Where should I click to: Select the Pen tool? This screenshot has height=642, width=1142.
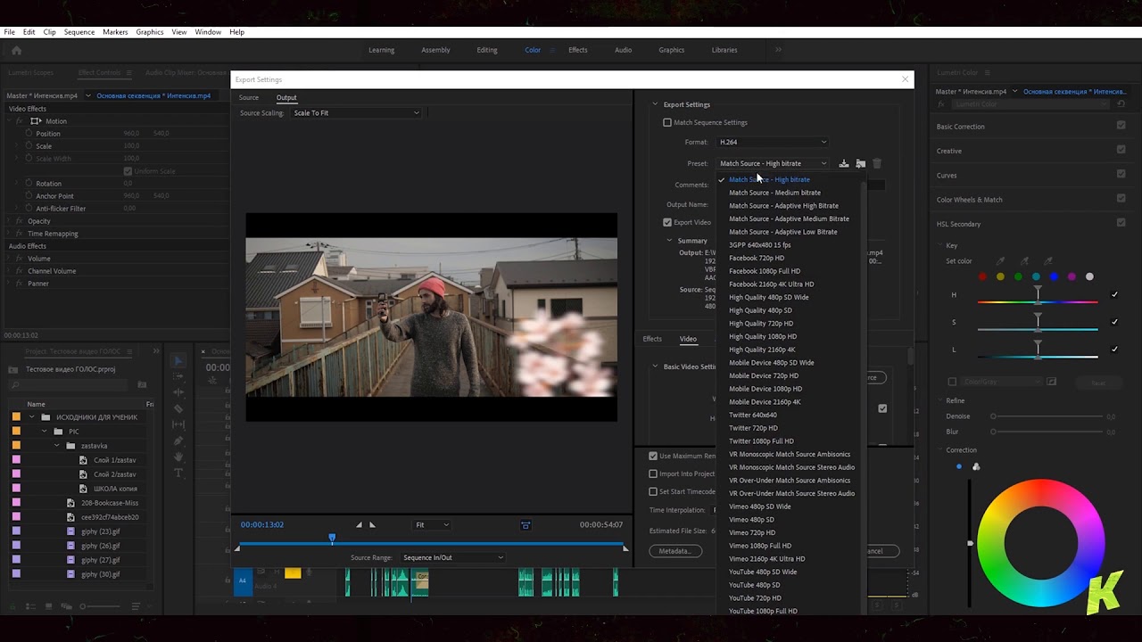pos(178,440)
